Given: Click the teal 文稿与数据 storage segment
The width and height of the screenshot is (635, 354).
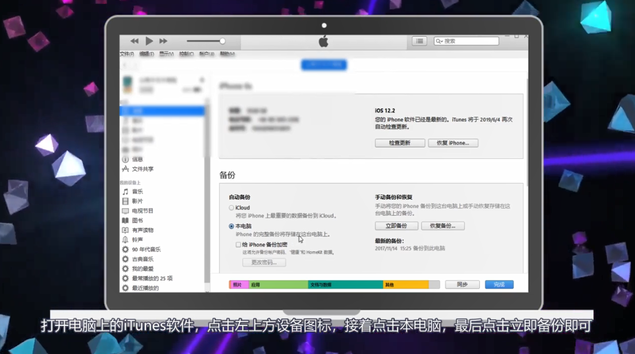Looking at the screenshot, I should point(345,285).
